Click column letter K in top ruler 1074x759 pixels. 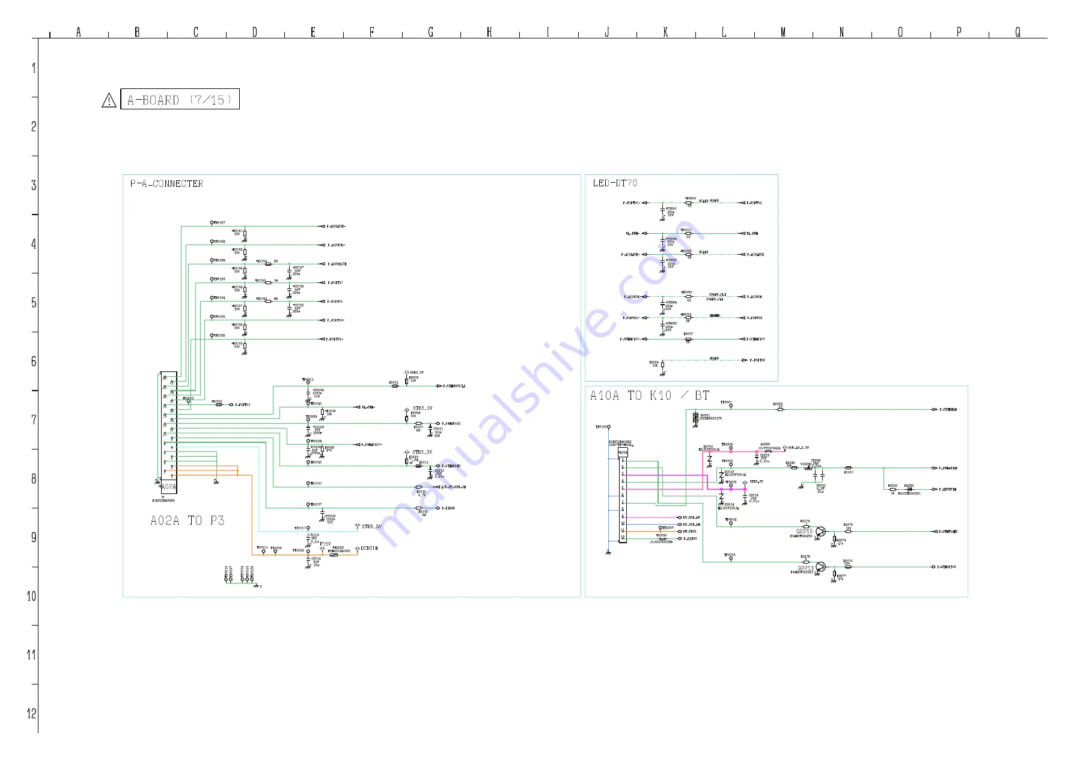[665, 32]
